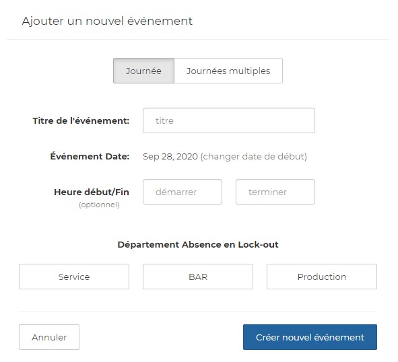Click the Annuler button
The width and height of the screenshot is (398, 362).
(x=49, y=337)
